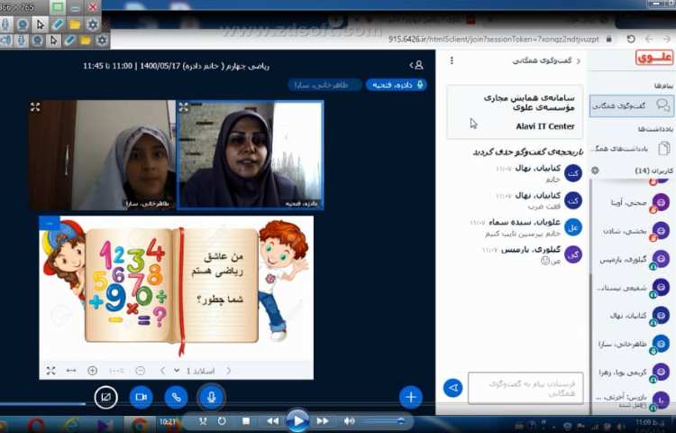Select the user row beginning with شفیعی

point(634,288)
